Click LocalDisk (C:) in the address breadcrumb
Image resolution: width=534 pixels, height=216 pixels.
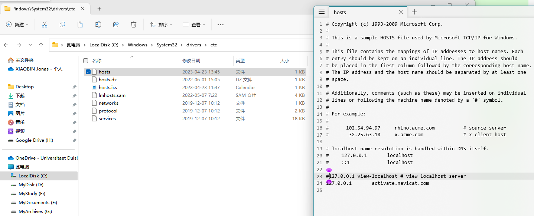pos(104,45)
